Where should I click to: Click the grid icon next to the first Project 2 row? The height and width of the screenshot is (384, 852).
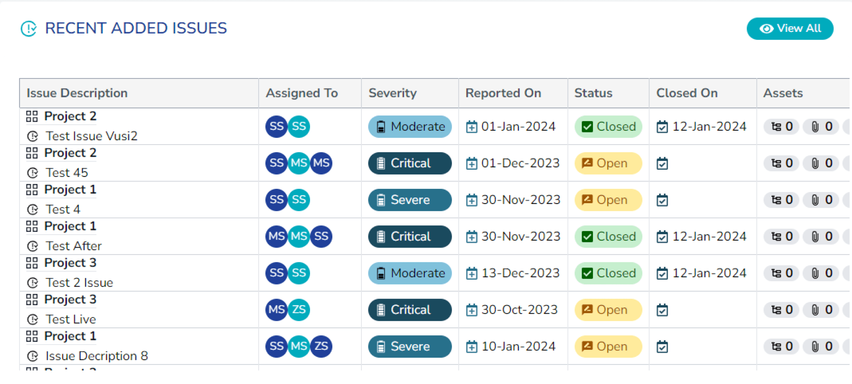pos(32,116)
